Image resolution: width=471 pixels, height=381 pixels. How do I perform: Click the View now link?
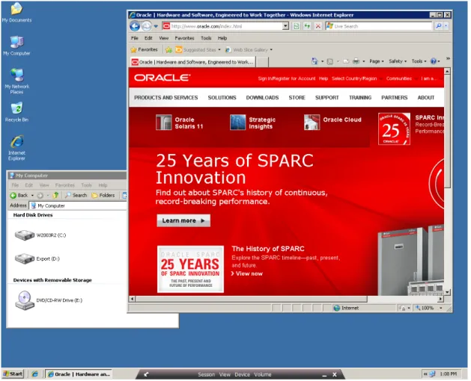tap(249, 274)
